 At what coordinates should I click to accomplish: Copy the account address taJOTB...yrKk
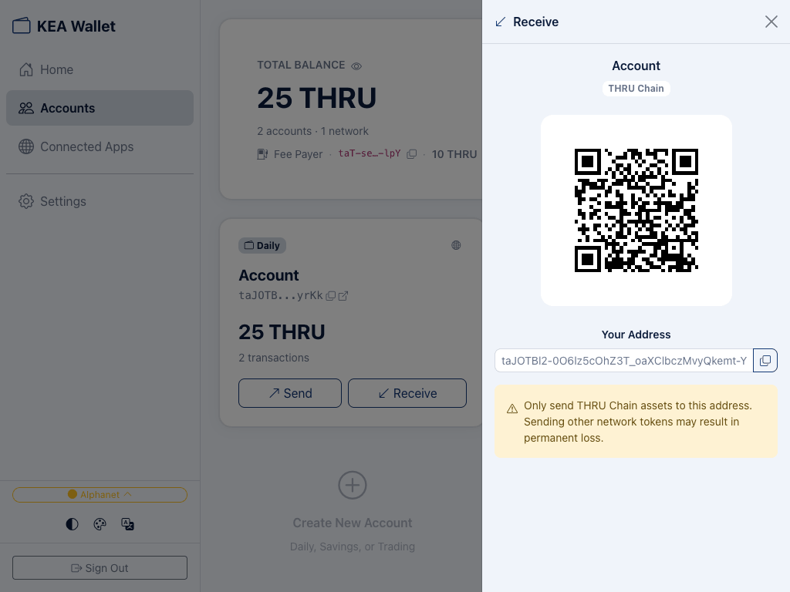pyautogui.click(x=331, y=296)
